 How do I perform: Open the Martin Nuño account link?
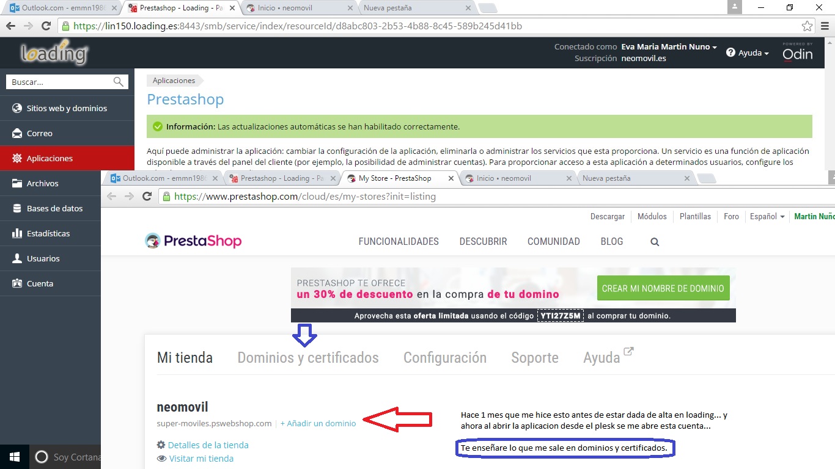tap(814, 216)
